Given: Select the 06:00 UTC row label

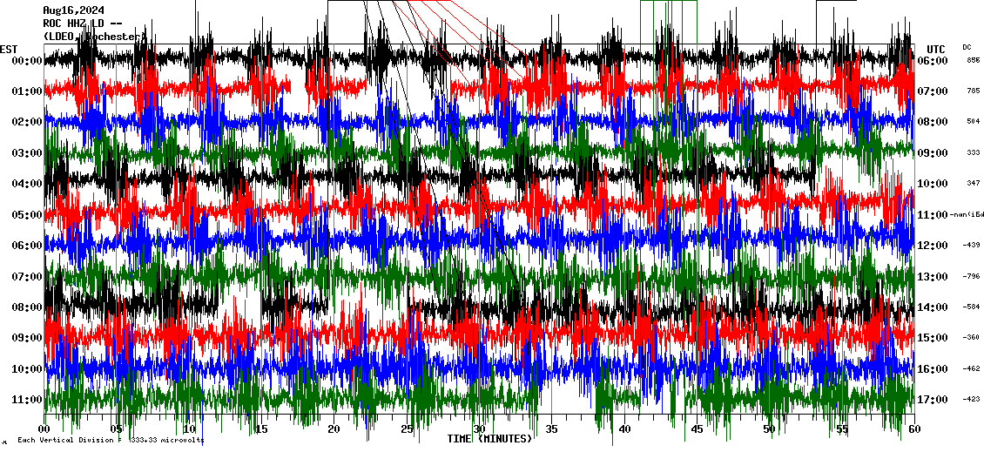Looking at the screenshot, I should (x=933, y=61).
